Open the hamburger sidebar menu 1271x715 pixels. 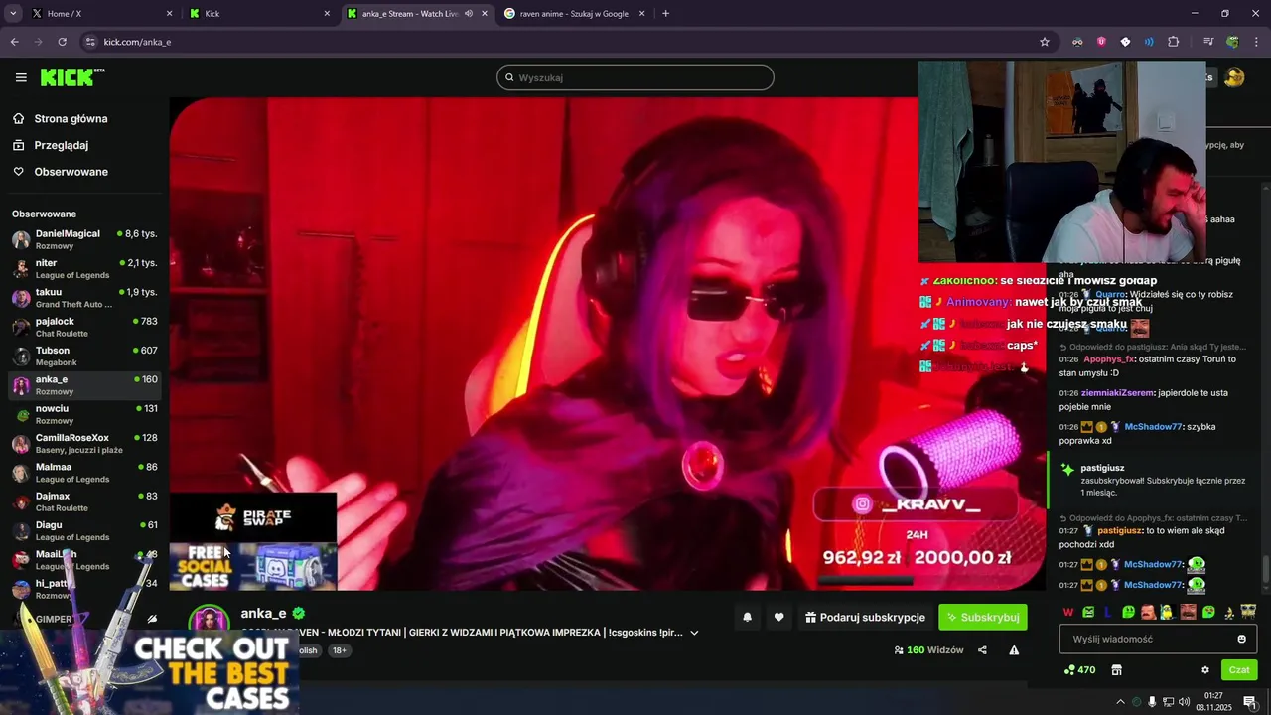(x=21, y=77)
